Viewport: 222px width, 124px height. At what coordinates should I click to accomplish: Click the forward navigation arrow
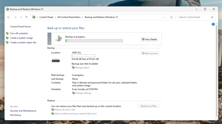click(x=15, y=17)
